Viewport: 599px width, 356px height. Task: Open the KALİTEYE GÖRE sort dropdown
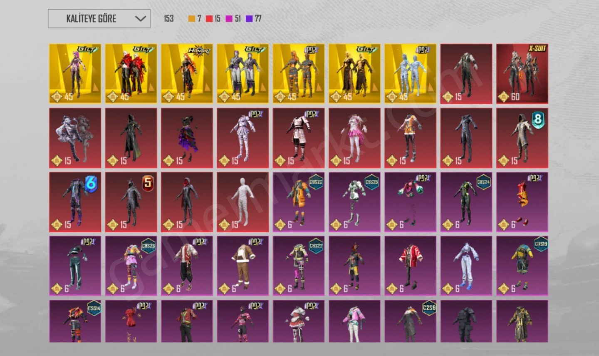99,19
